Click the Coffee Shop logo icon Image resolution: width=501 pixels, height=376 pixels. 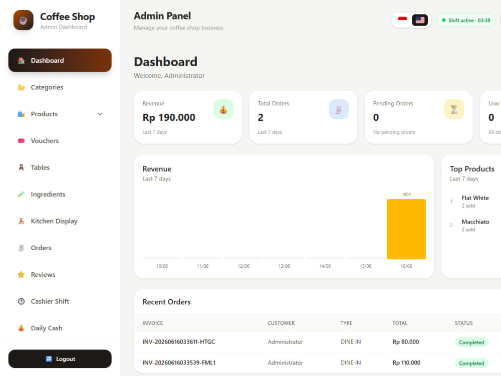pyautogui.click(x=24, y=20)
